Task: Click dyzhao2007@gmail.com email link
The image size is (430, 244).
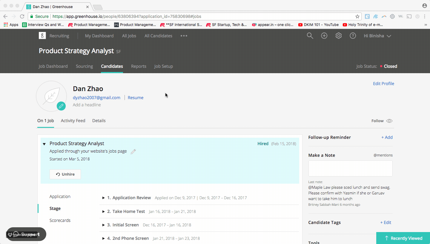Action: (96, 98)
